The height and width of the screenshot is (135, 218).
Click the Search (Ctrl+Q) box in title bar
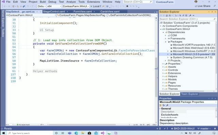[138, 2]
